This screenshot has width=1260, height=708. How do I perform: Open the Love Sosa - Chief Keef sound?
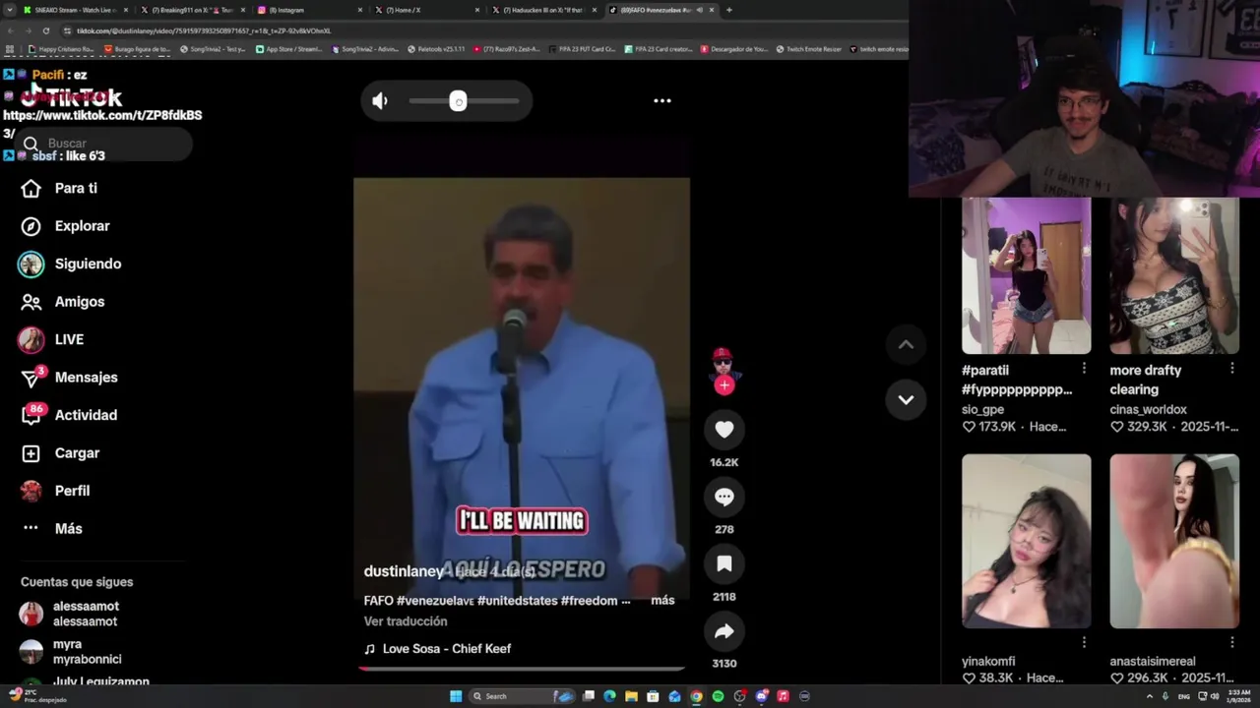(x=438, y=649)
